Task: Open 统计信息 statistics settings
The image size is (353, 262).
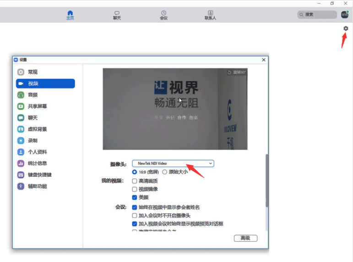Action: [45, 163]
